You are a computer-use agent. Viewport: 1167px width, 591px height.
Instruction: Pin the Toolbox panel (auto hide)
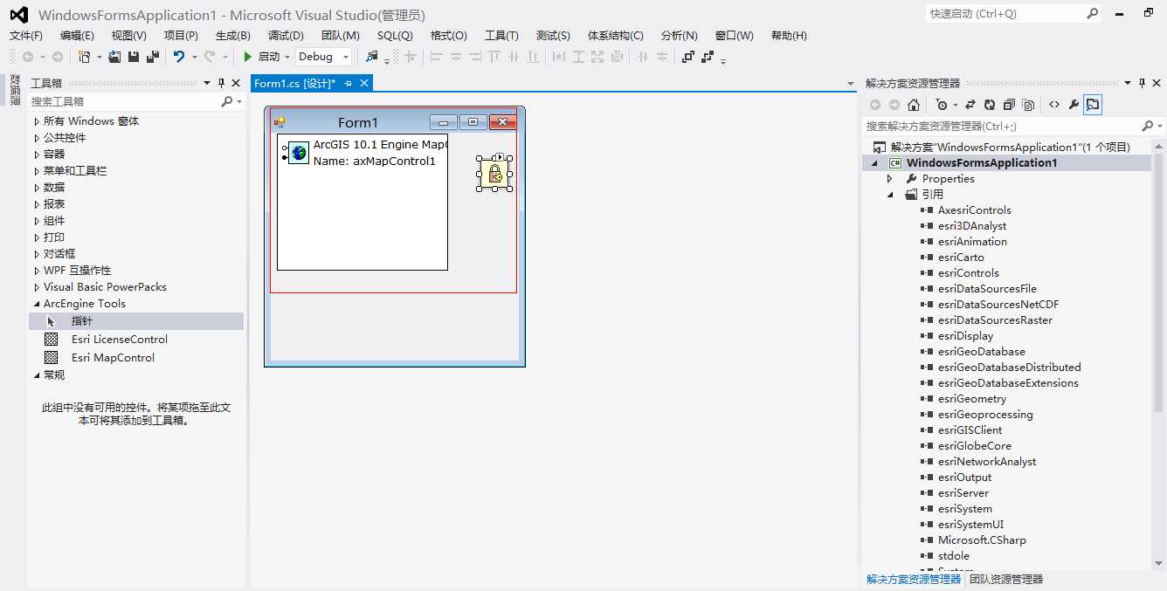point(221,83)
